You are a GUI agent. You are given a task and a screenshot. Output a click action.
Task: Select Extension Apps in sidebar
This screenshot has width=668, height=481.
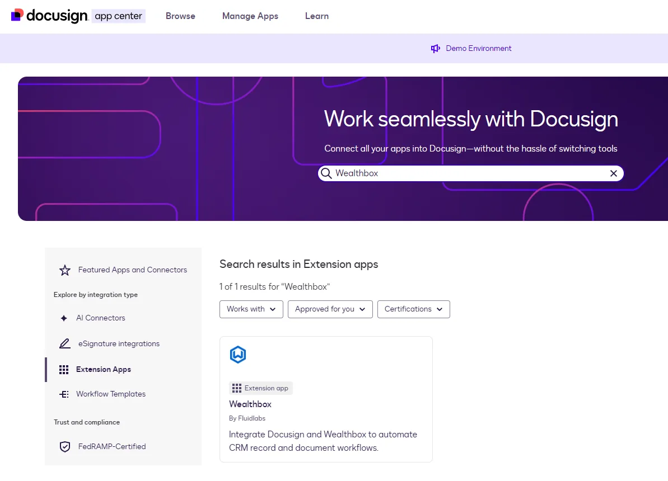click(x=104, y=370)
